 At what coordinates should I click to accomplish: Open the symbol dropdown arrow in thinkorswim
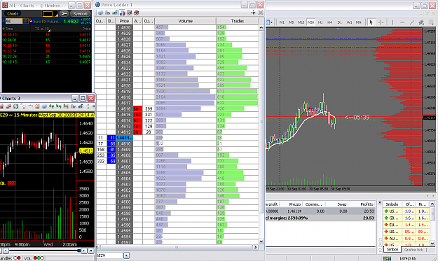(x=25, y=21)
